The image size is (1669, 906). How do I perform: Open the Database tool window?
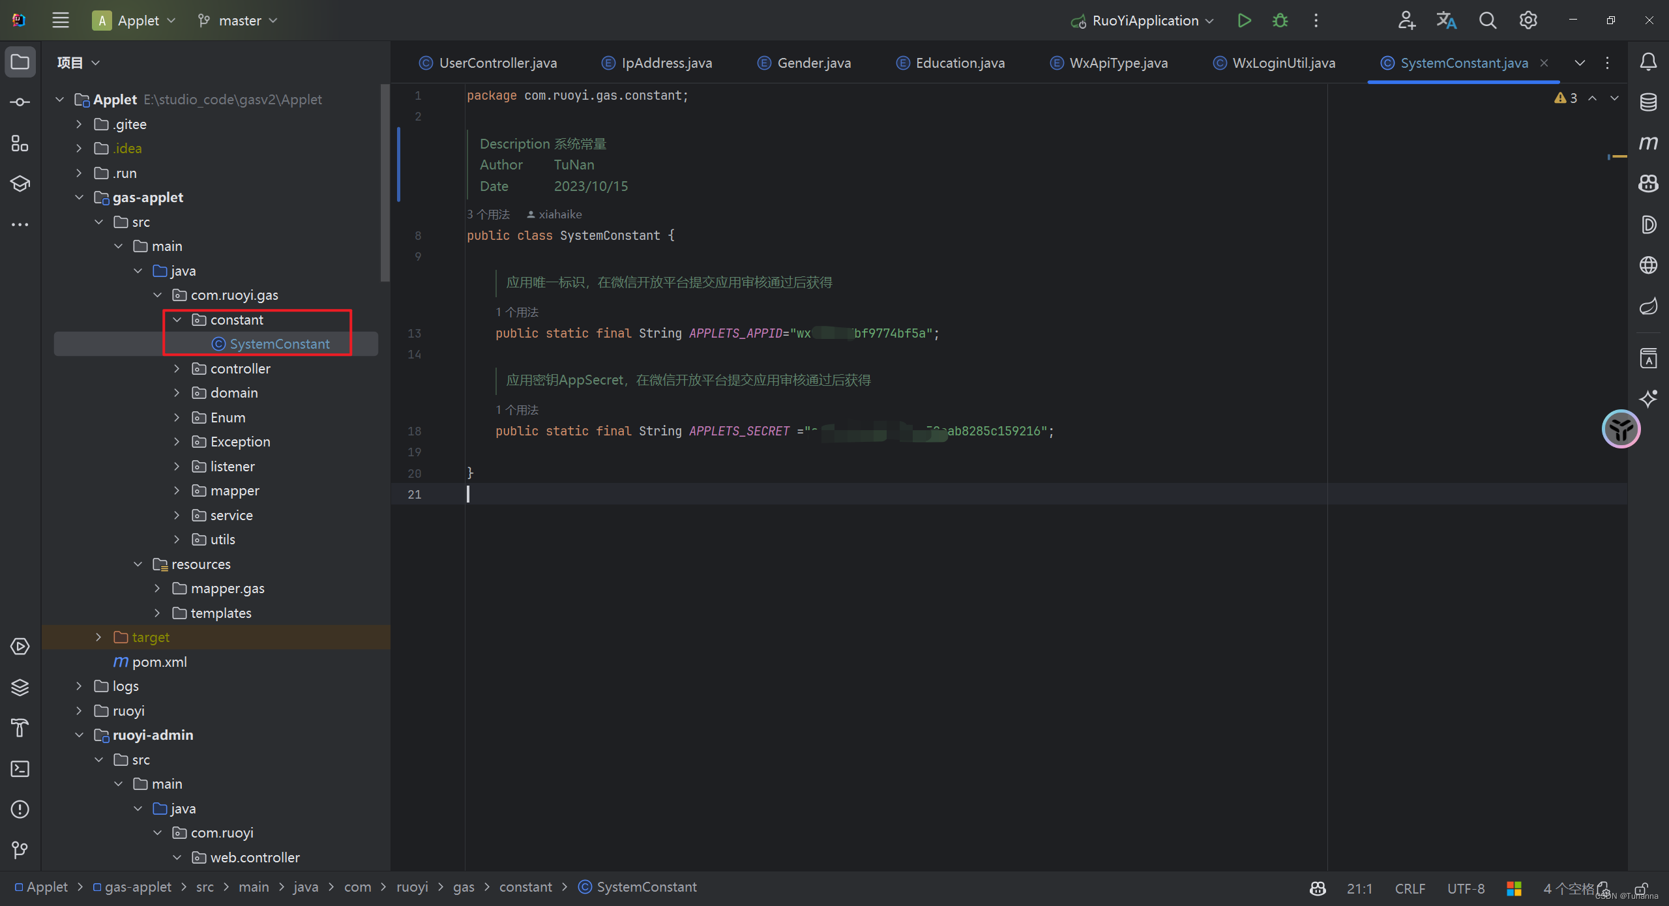click(1648, 102)
